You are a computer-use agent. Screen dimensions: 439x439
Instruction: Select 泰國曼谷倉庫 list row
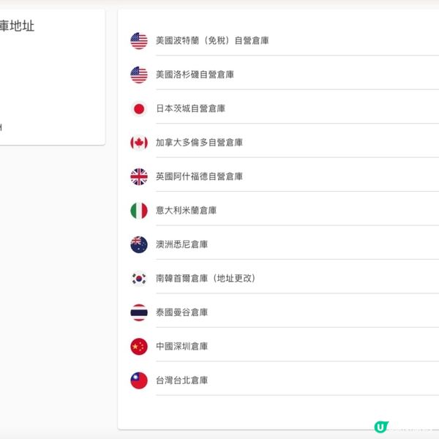pyautogui.click(x=181, y=312)
